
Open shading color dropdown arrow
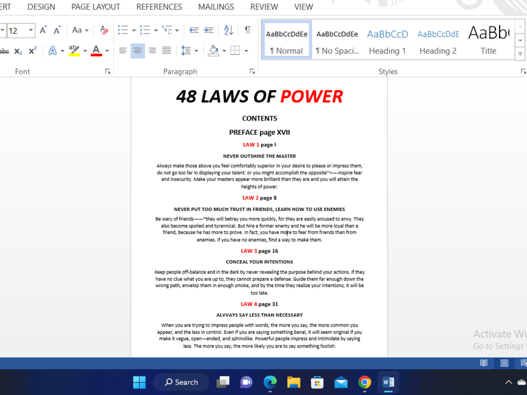[224, 51]
